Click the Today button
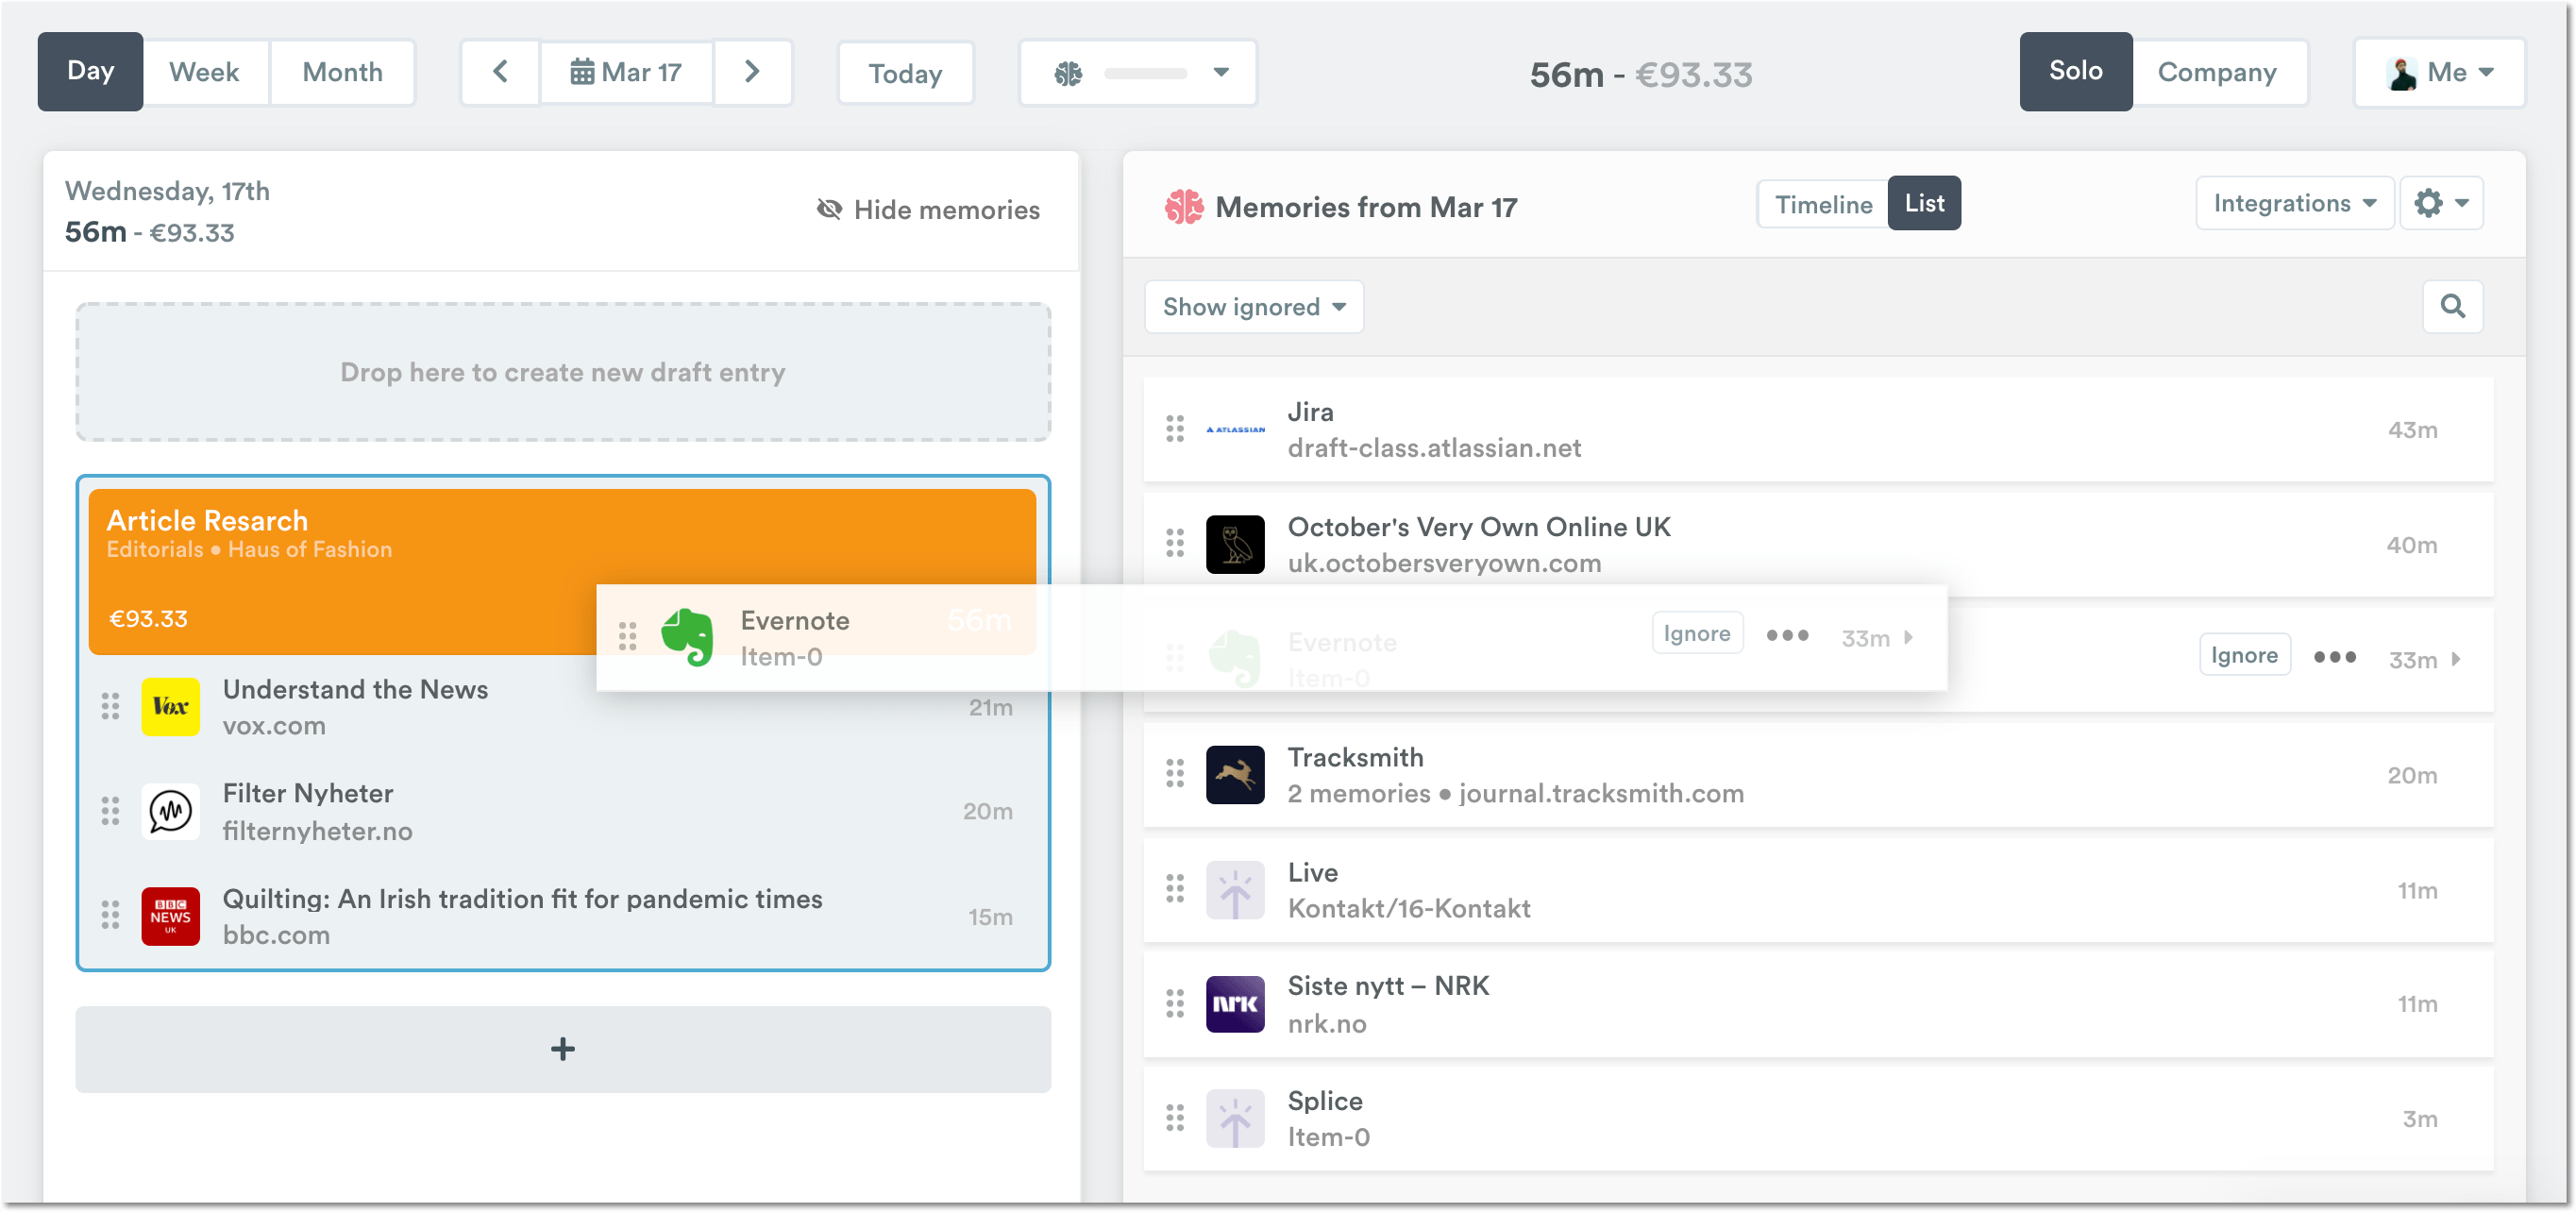The width and height of the screenshot is (2576, 1212). tap(904, 73)
